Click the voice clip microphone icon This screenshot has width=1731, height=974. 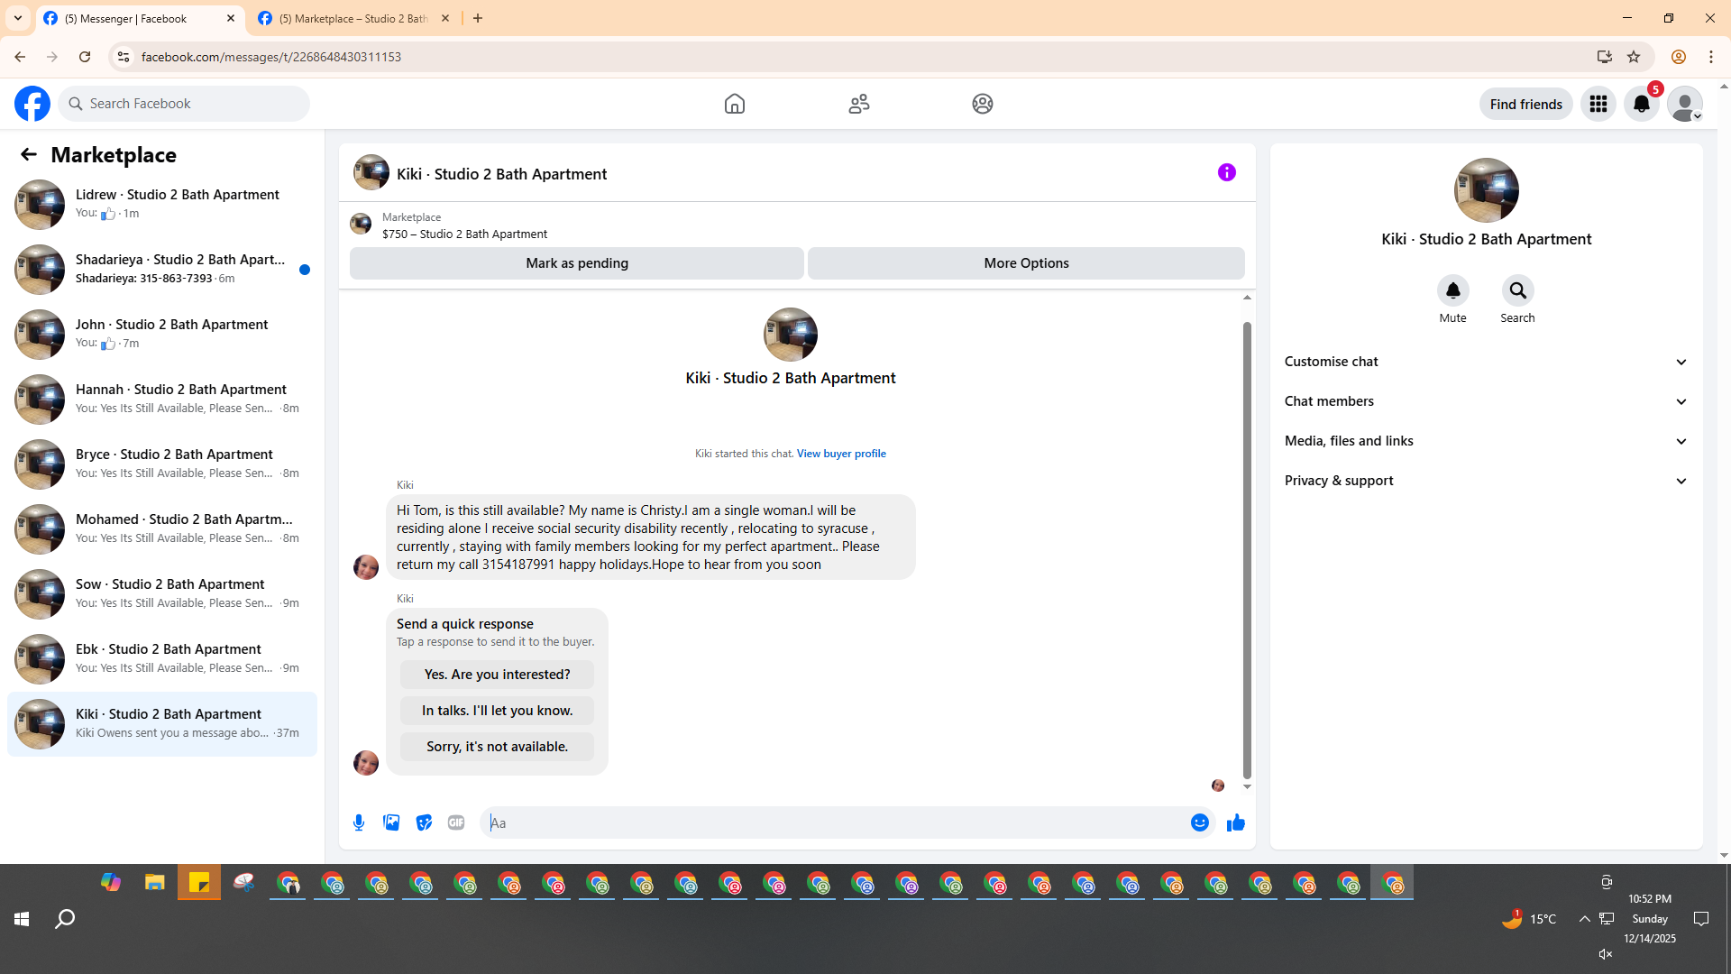pos(359,822)
